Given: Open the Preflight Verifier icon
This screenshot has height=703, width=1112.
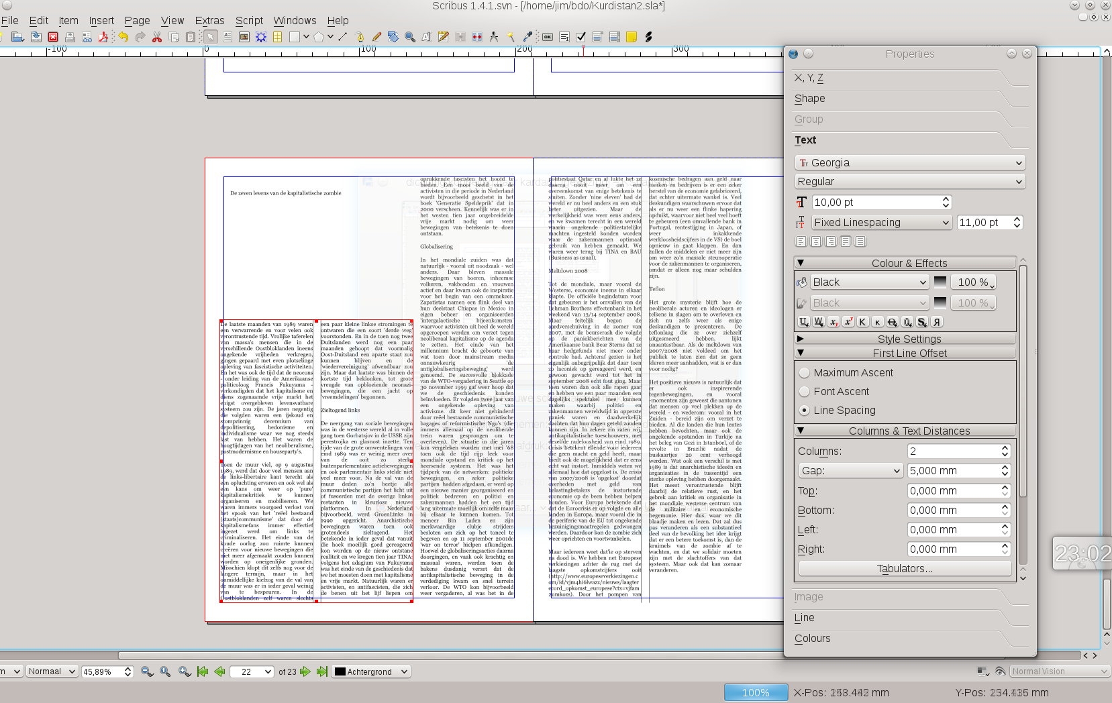Looking at the screenshot, I should (87, 37).
